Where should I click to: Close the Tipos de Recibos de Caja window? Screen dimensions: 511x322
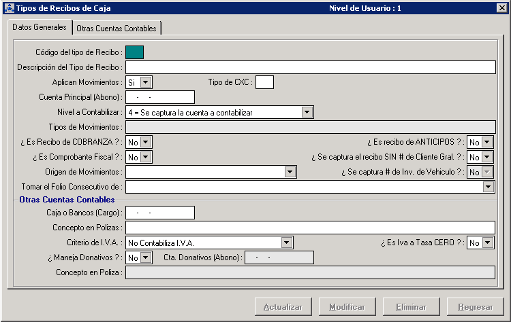[501, 8]
